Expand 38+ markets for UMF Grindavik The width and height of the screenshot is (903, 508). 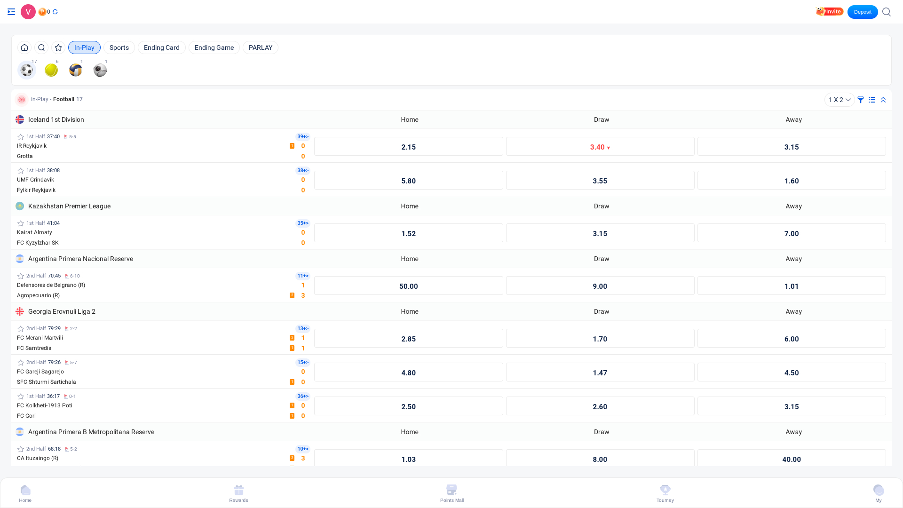[x=303, y=171]
